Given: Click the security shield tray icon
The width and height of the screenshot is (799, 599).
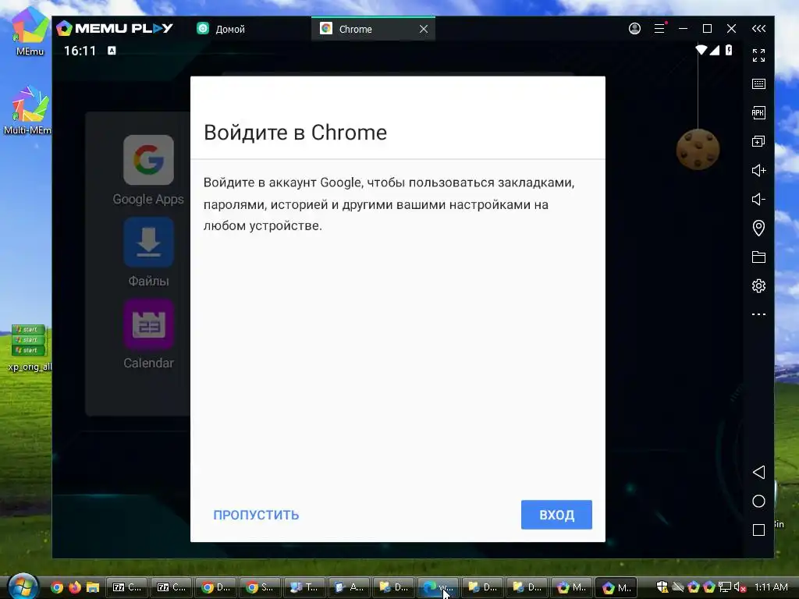Looking at the screenshot, I should click(662, 587).
